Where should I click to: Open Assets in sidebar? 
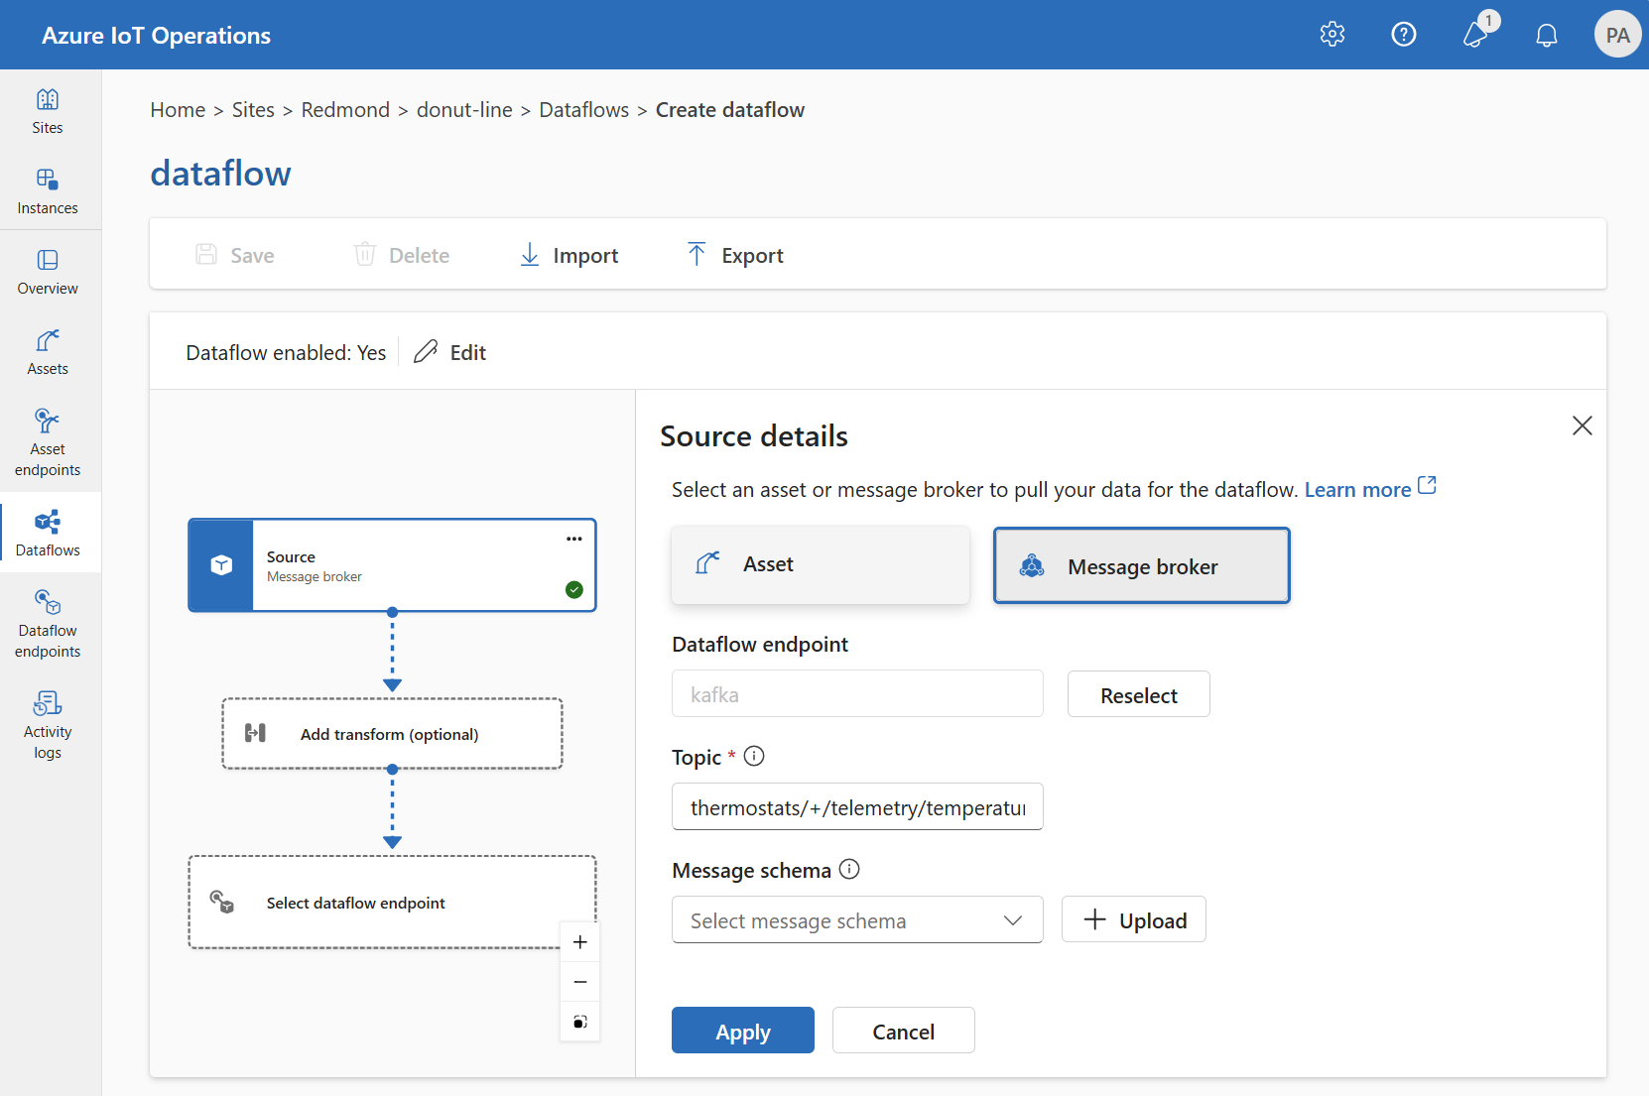[x=48, y=352]
